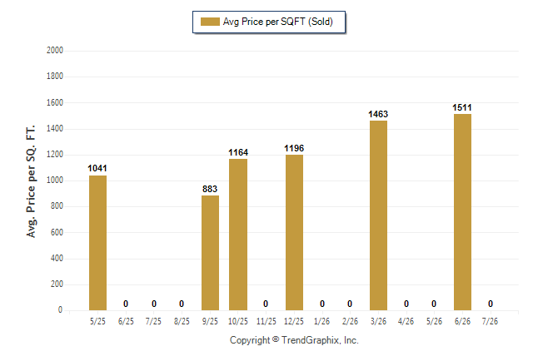Click the 7/26 x-axis label

(x=490, y=321)
